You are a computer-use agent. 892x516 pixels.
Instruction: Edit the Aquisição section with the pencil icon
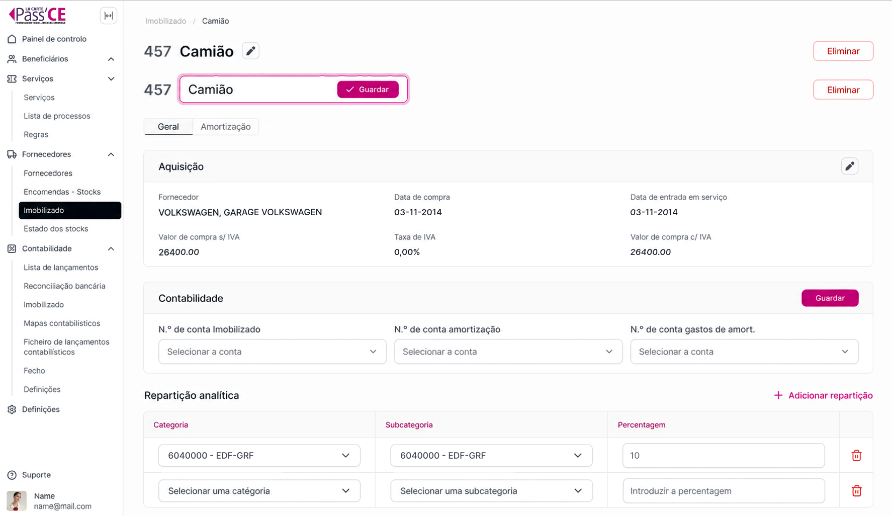coord(849,166)
